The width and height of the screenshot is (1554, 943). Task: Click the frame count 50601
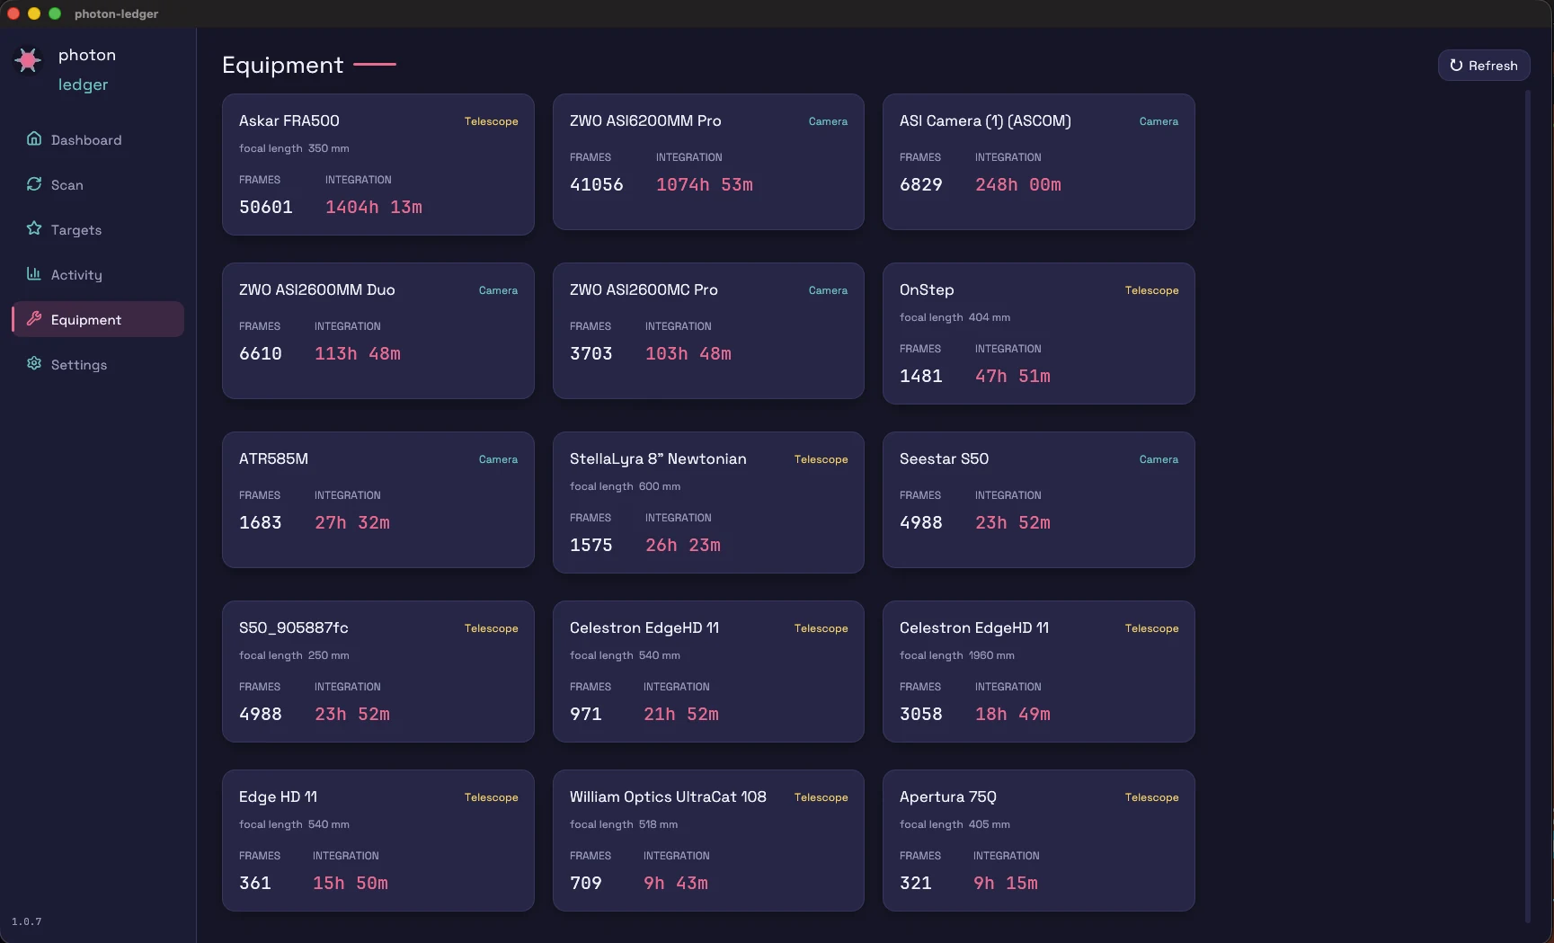point(266,207)
